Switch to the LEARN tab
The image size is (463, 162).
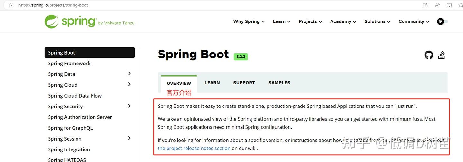click(212, 83)
